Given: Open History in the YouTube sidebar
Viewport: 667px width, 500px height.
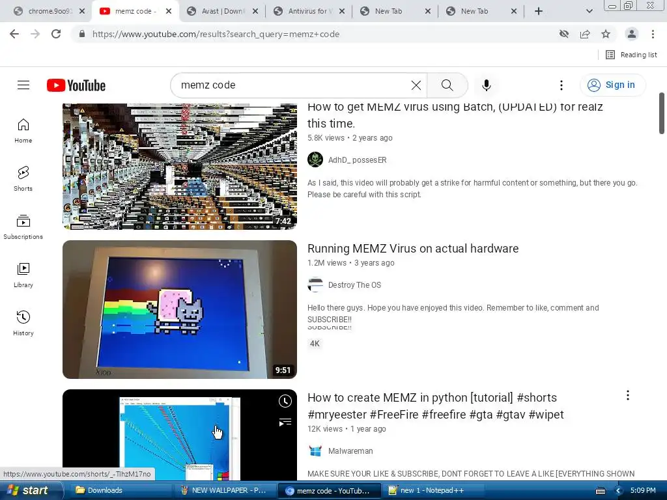Looking at the screenshot, I should coord(23,324).
